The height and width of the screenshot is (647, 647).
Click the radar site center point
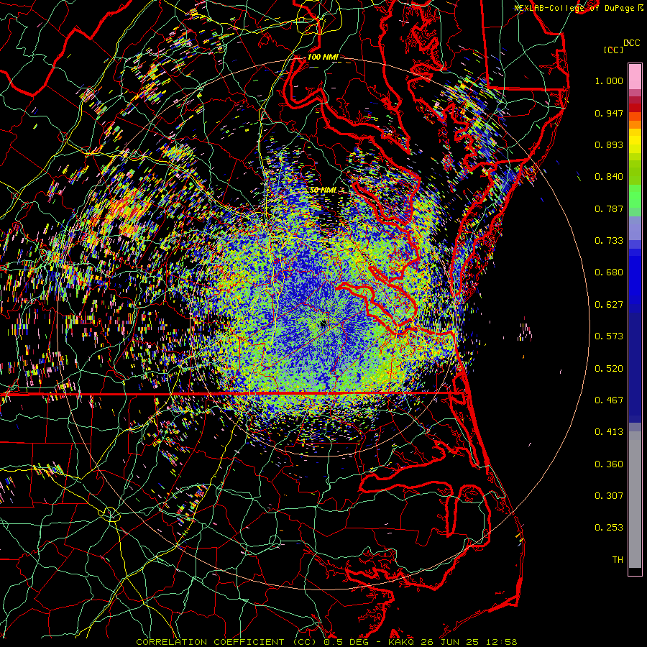tap(323, 323)
